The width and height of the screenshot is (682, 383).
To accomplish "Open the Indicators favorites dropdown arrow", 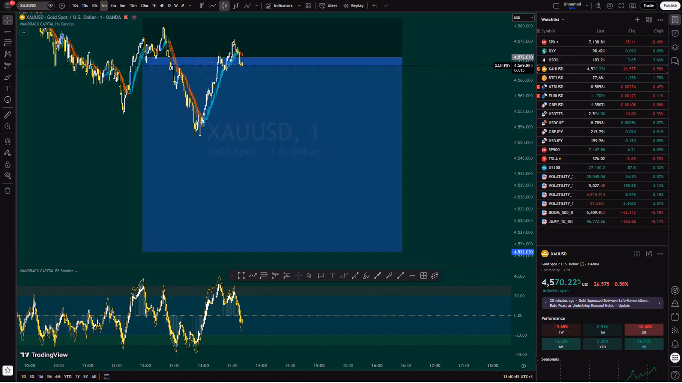I will click(299, 5).
